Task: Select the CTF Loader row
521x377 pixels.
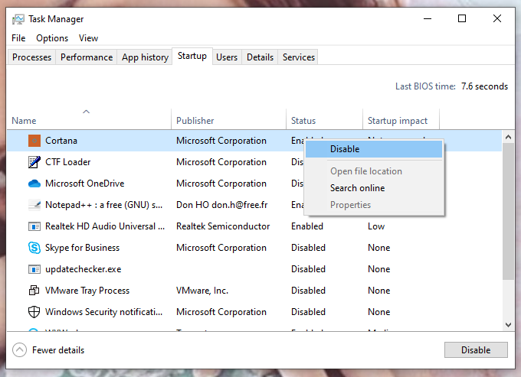Action: pyautogui.click(x=254, y=162)
